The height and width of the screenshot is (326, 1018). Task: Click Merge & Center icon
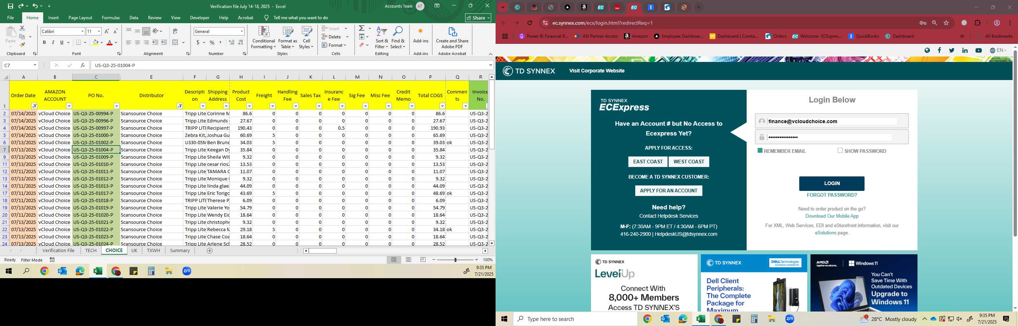[176, 42]
